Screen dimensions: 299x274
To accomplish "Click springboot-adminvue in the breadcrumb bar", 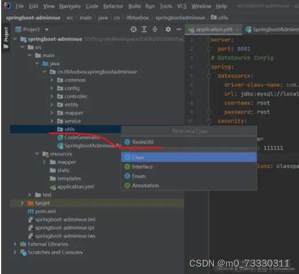I will (x=33, y=18).
